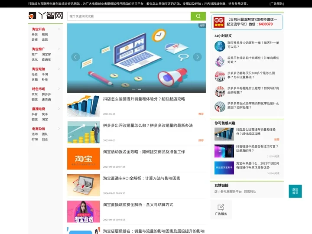Click the WeChat contact banner 6430379

[247, 22]
